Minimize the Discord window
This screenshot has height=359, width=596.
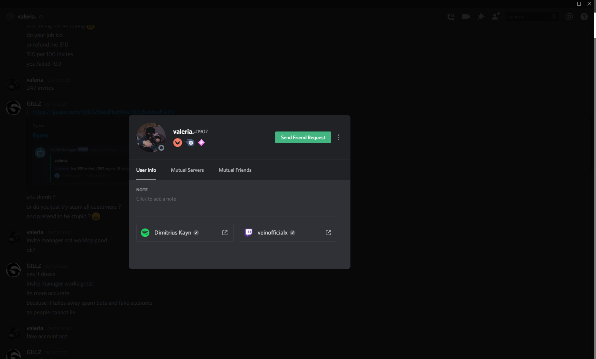[x=569, y=4]
